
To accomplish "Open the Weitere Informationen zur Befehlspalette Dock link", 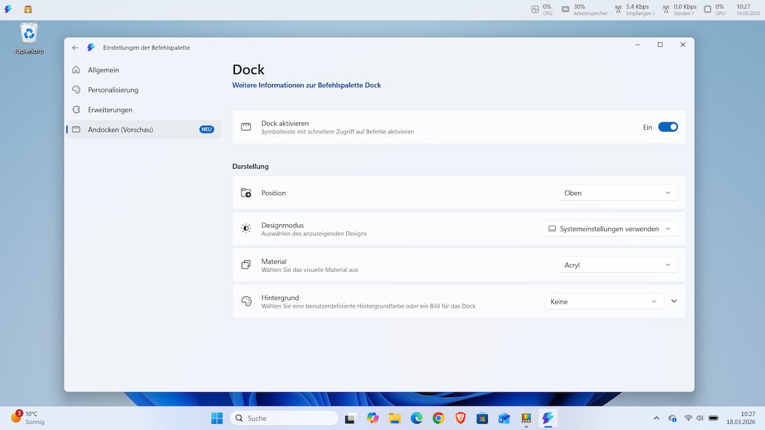I will (306, 85).
